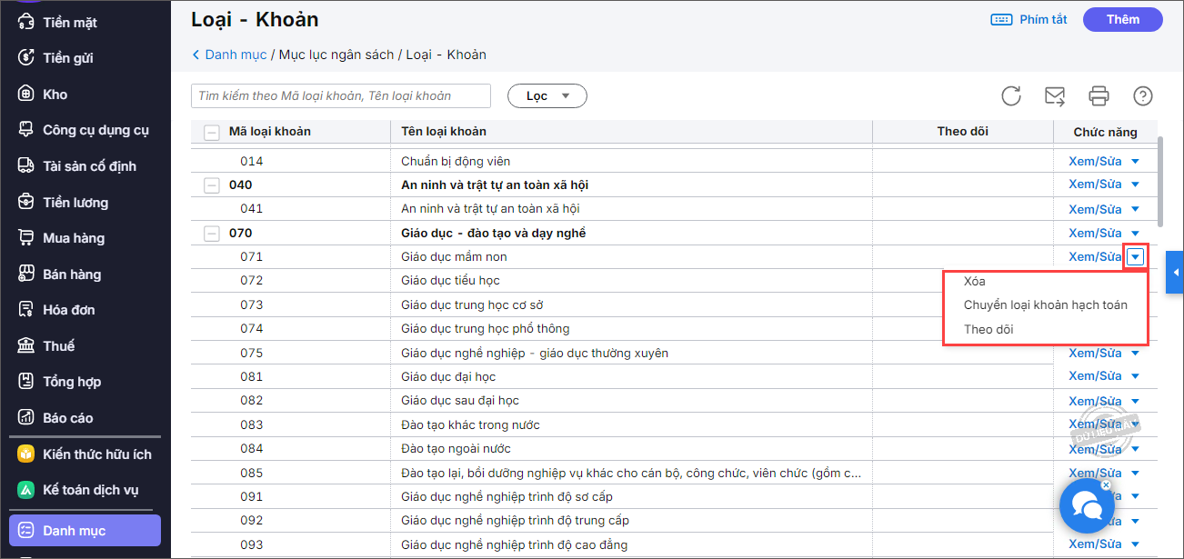Open the Lọc filter dropdown
The image size is (1184, 559).
(x=547, y=95)
